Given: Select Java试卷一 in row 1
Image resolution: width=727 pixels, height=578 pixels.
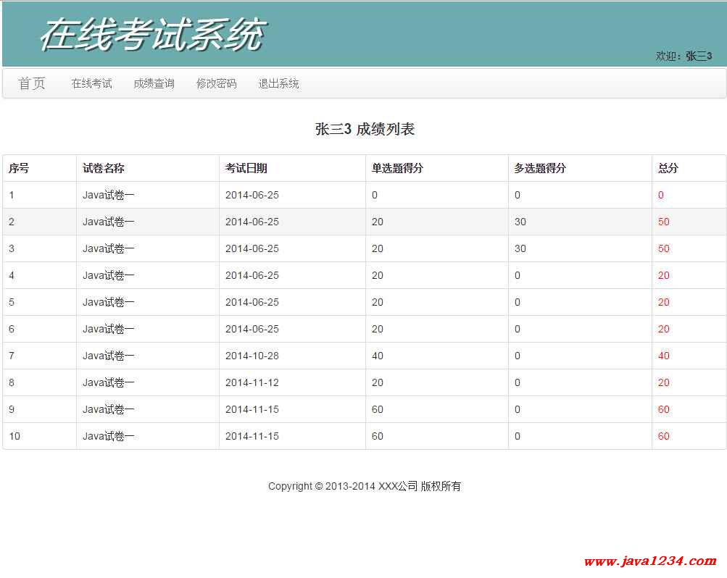Looking at the screenshot, I should coord(109,195).
